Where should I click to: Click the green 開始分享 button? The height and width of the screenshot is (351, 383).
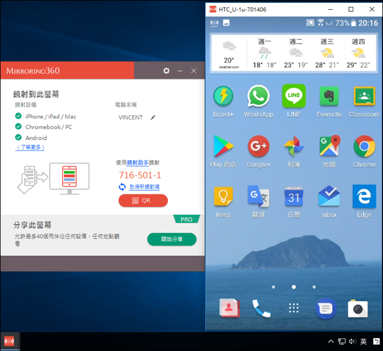point(172,239)
